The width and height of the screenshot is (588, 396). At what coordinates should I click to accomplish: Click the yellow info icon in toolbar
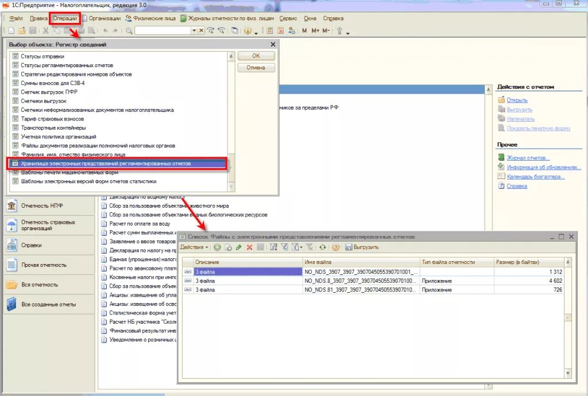tap(247, 31)
